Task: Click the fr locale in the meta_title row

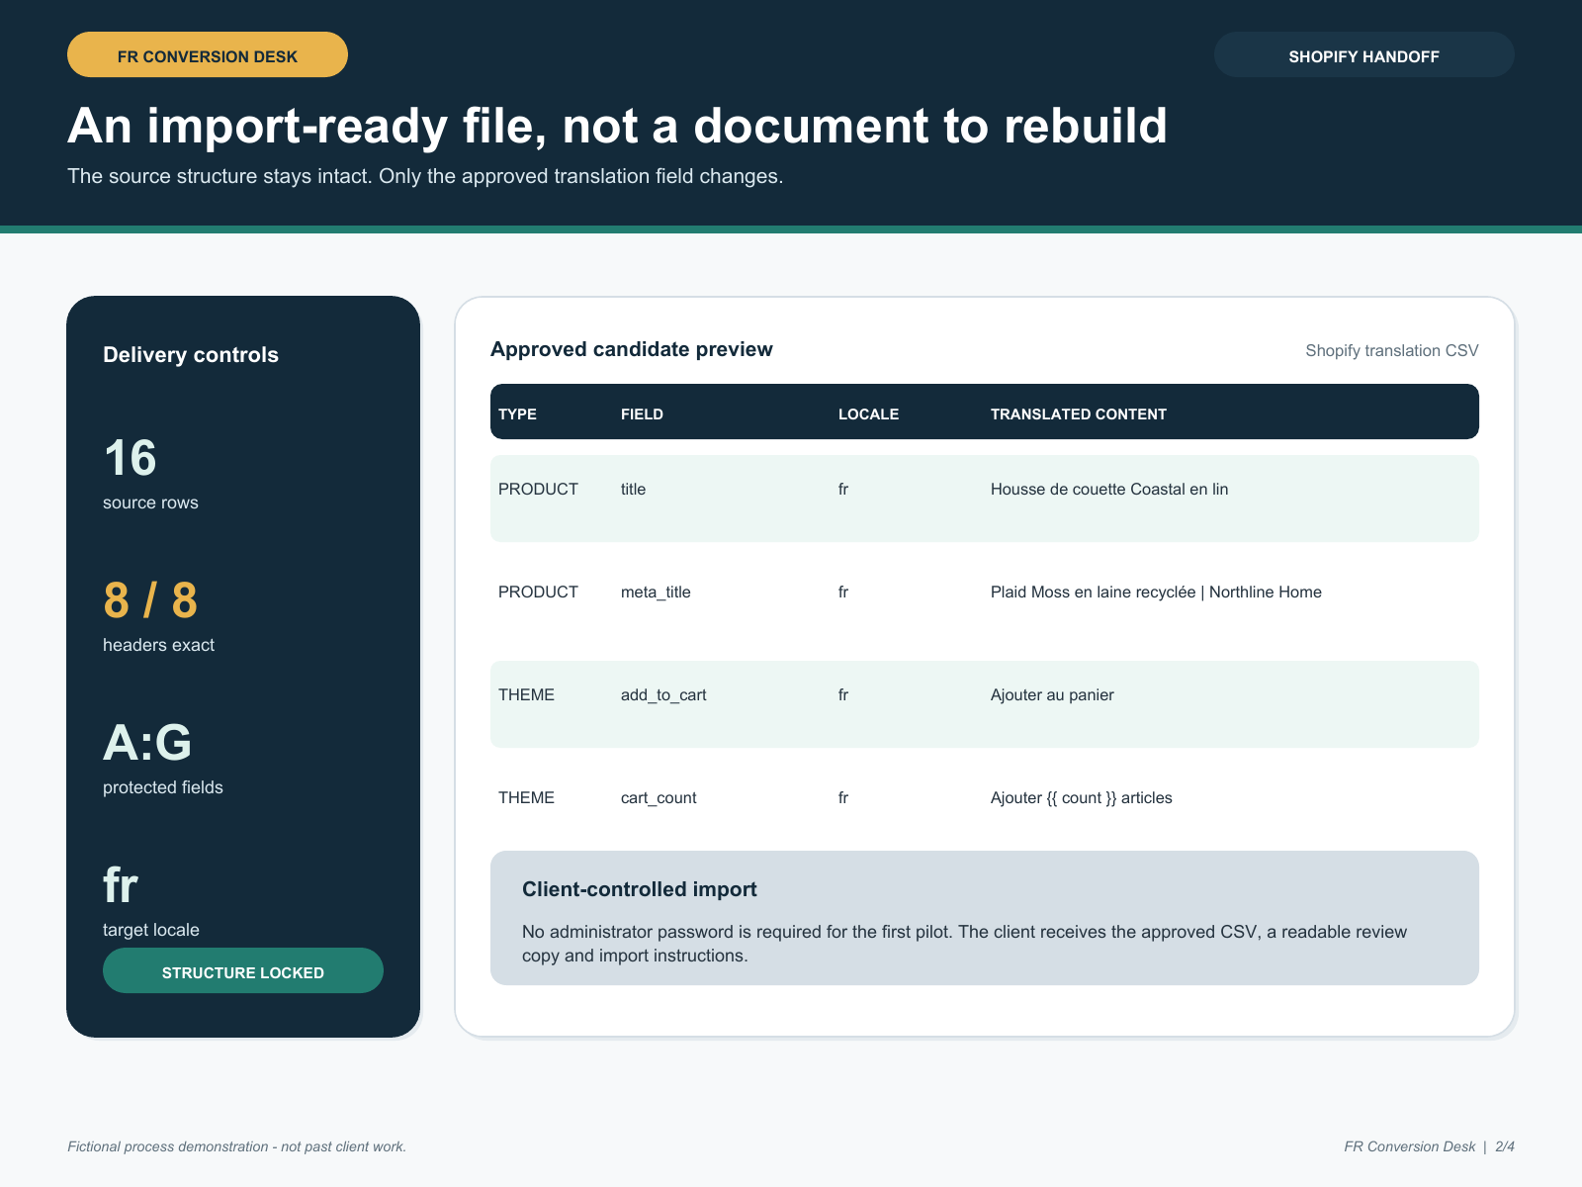Action: (x=843, y=592)
